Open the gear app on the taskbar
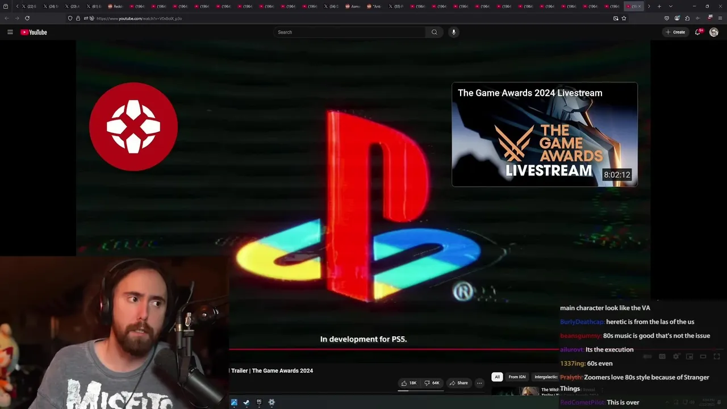The width and height of the screenshot is (727, 409). click(x=271, y=402)
